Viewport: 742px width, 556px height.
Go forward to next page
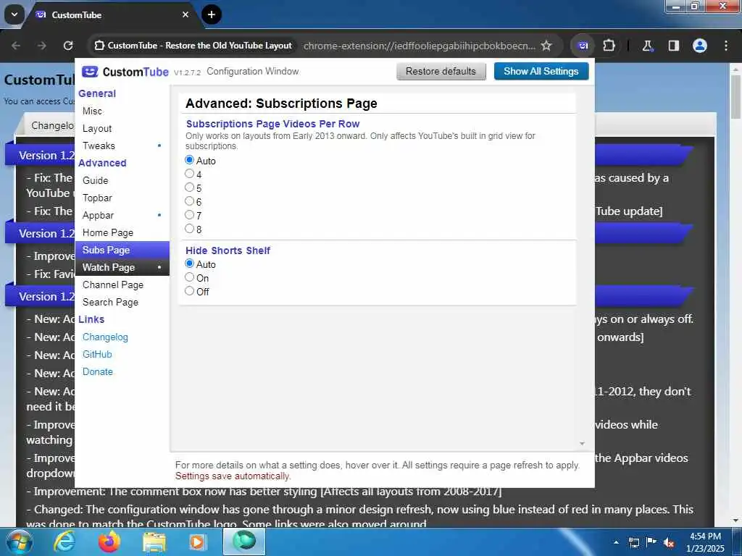point(42,46)
